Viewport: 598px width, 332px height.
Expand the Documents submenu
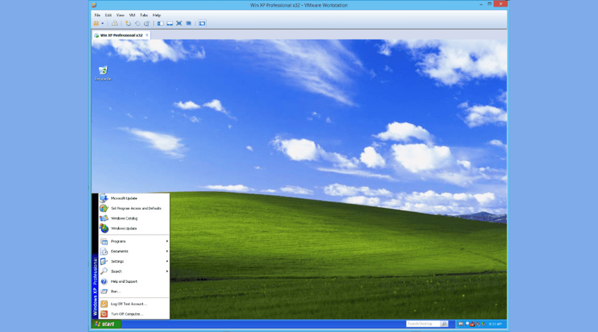134,251
